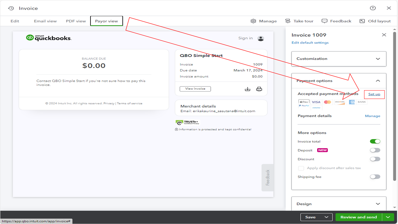398x224 pixels.
Task: Click the payor profile avatar icon
Action: [261, 38]
